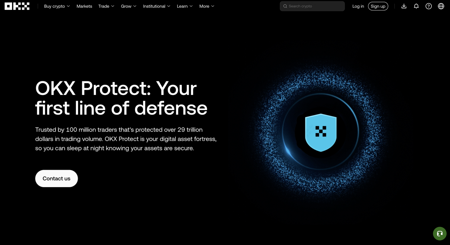The image size is (450, 245).
Task: Click the blue OKX shield graphic
Action: coord(321,132)
